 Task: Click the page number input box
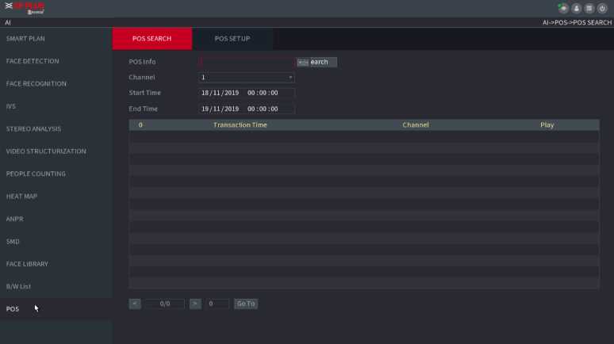click(x=217, y=304)
